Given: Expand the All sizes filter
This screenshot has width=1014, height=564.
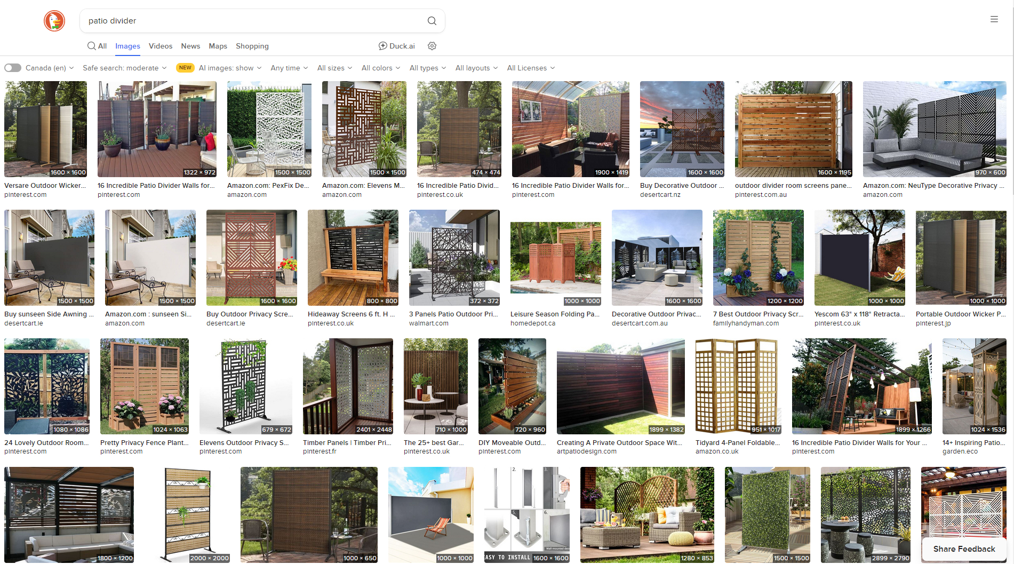Looking at the screenshot, I should tap(334, 68).
